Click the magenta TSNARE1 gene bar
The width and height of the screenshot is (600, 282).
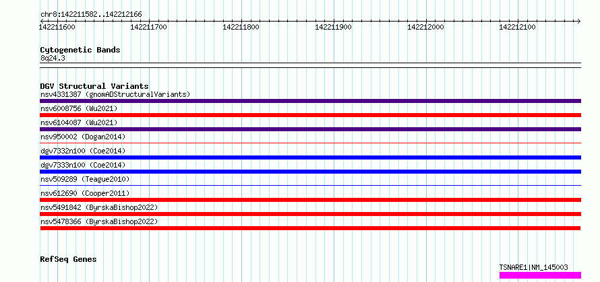coord(540,275)
